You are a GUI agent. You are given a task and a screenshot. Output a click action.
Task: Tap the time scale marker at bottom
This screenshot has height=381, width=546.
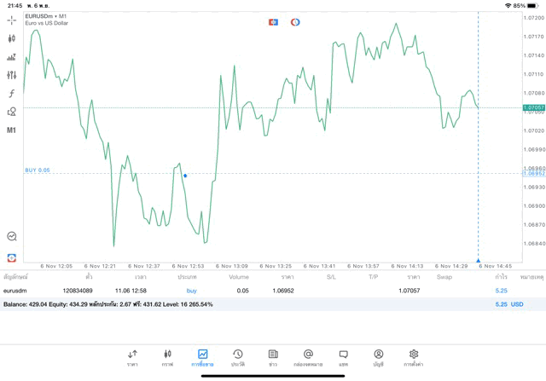(478, 260)
